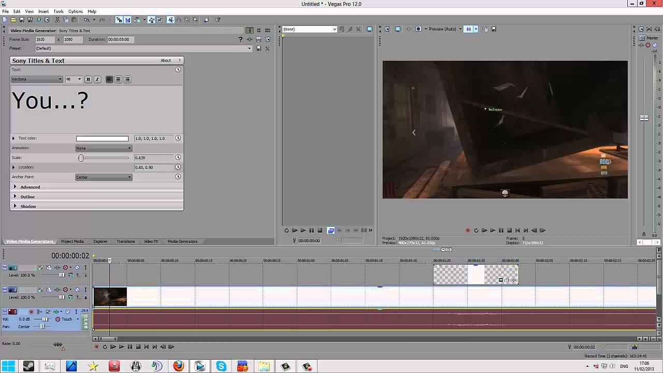
Task: Mute video track 2
Action: [x=77, y=290]
